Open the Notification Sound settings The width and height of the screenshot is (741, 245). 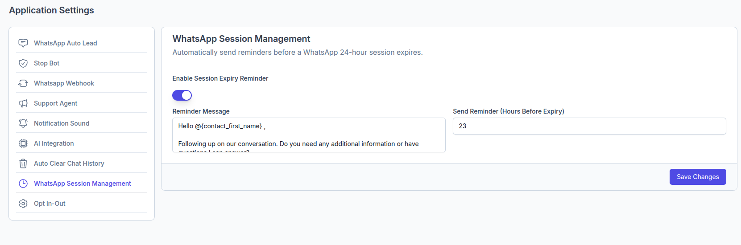click(82, 123)
